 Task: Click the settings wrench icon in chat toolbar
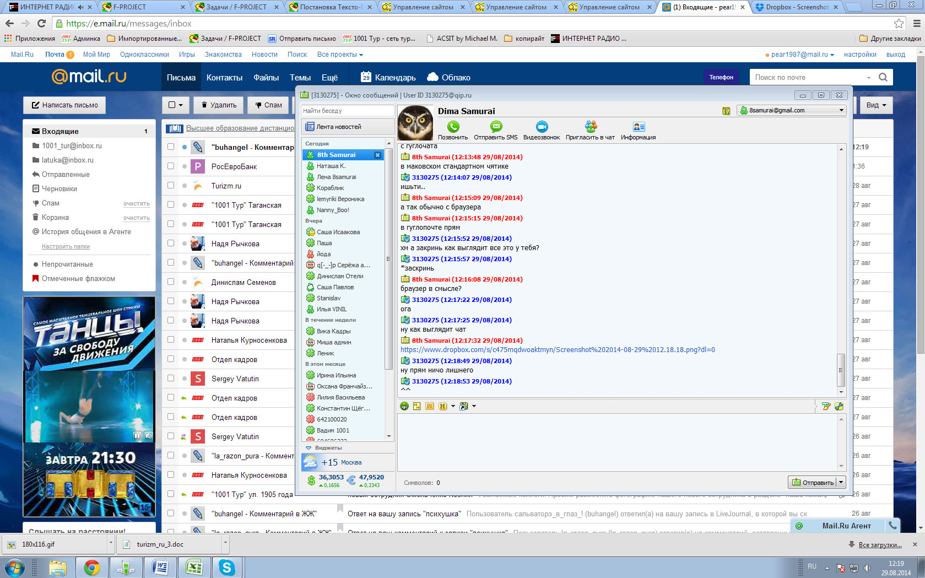pyautogui.click(x=839, y=406)
